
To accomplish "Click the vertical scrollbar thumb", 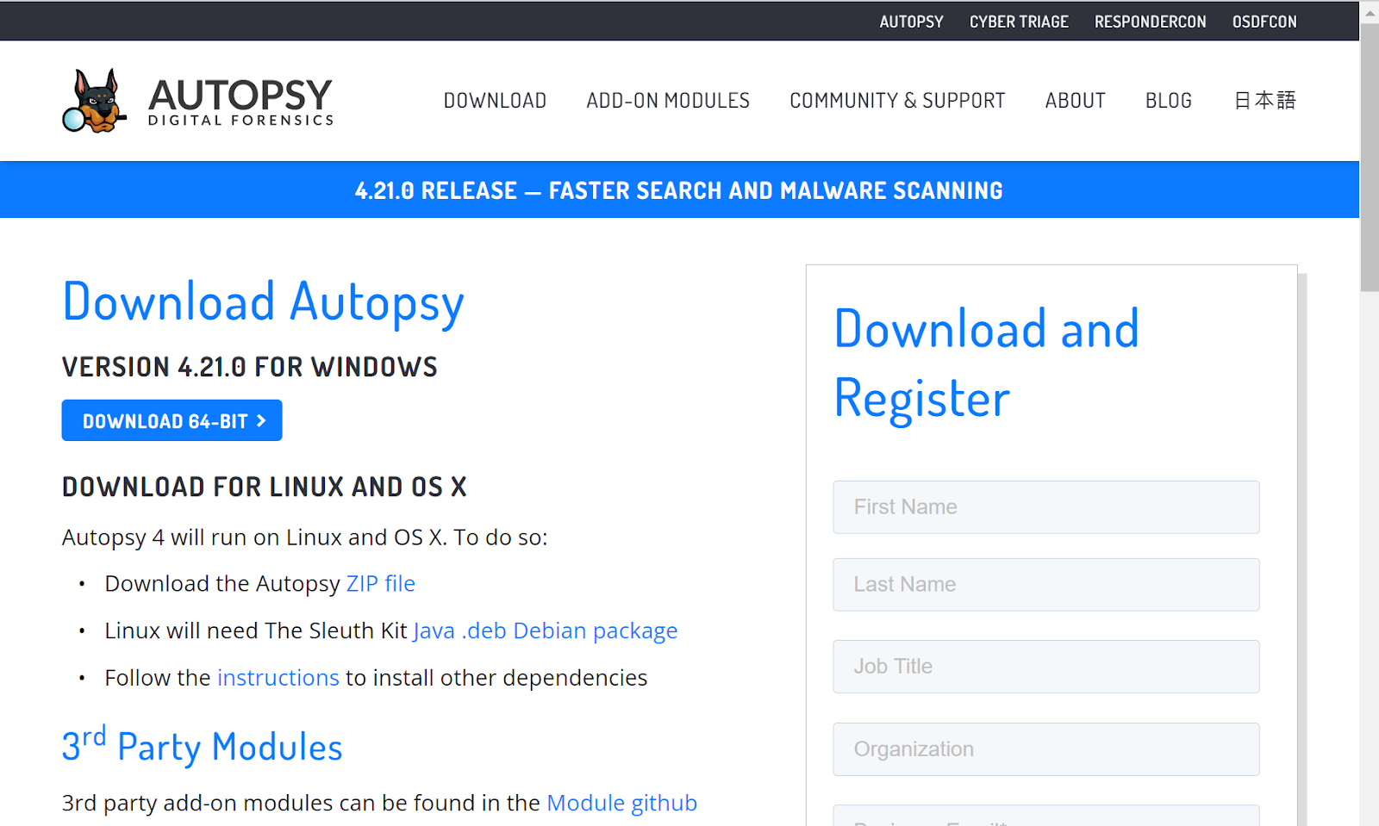I will [1370, 159].
